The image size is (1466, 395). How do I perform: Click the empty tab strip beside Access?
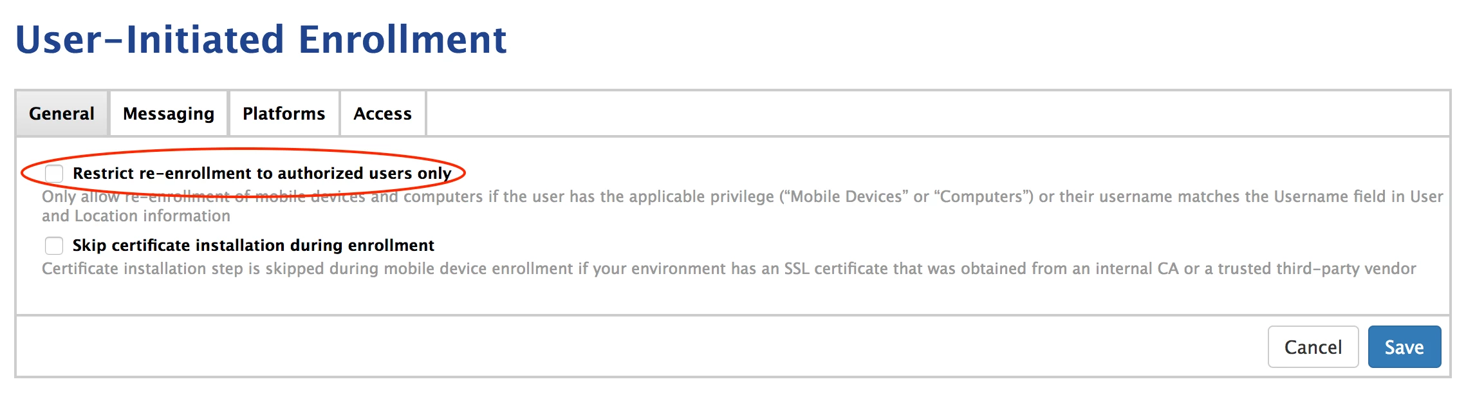coord(938,114)
